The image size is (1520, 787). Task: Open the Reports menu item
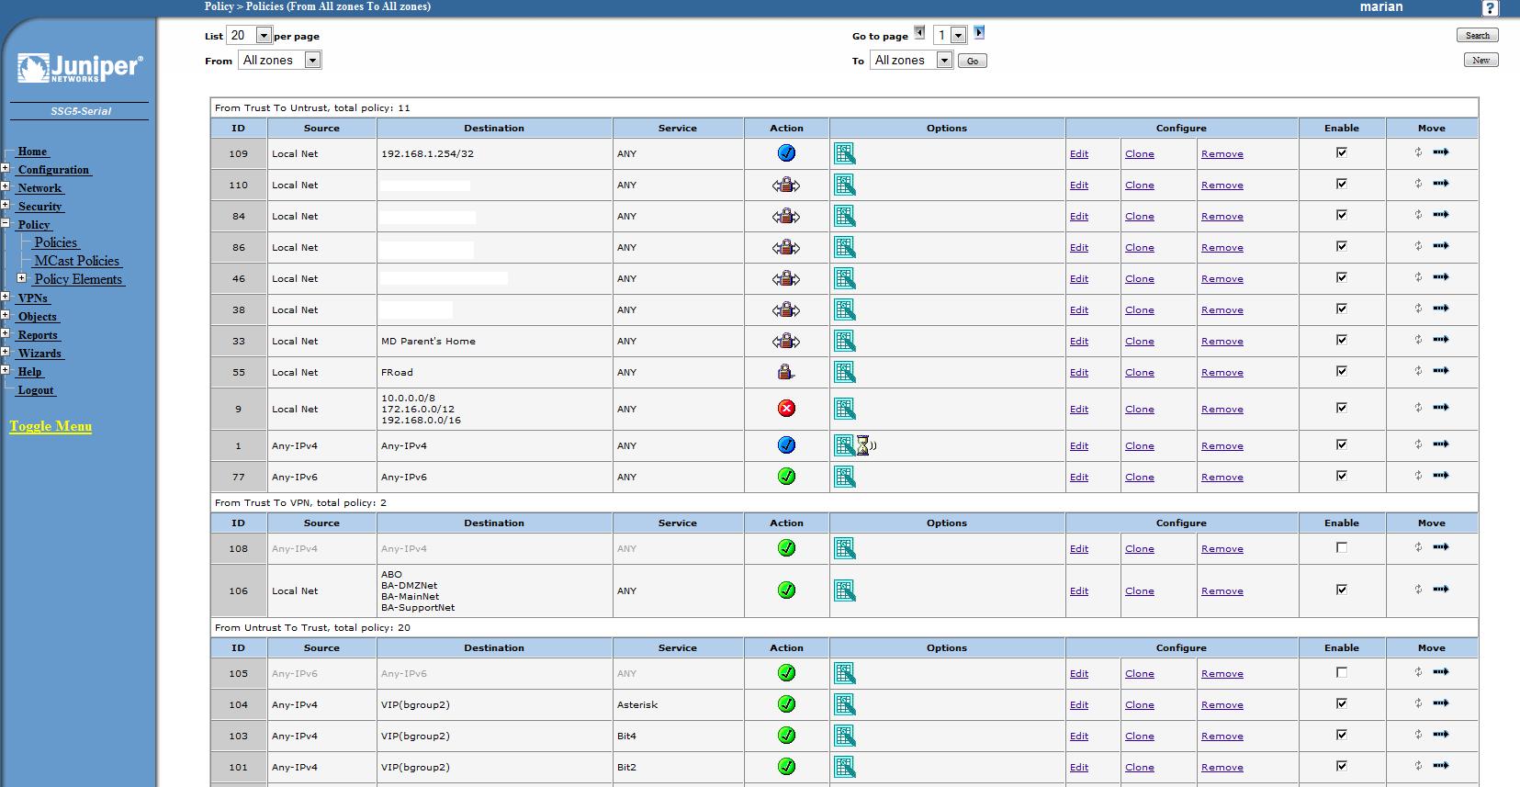click(39, 334)
